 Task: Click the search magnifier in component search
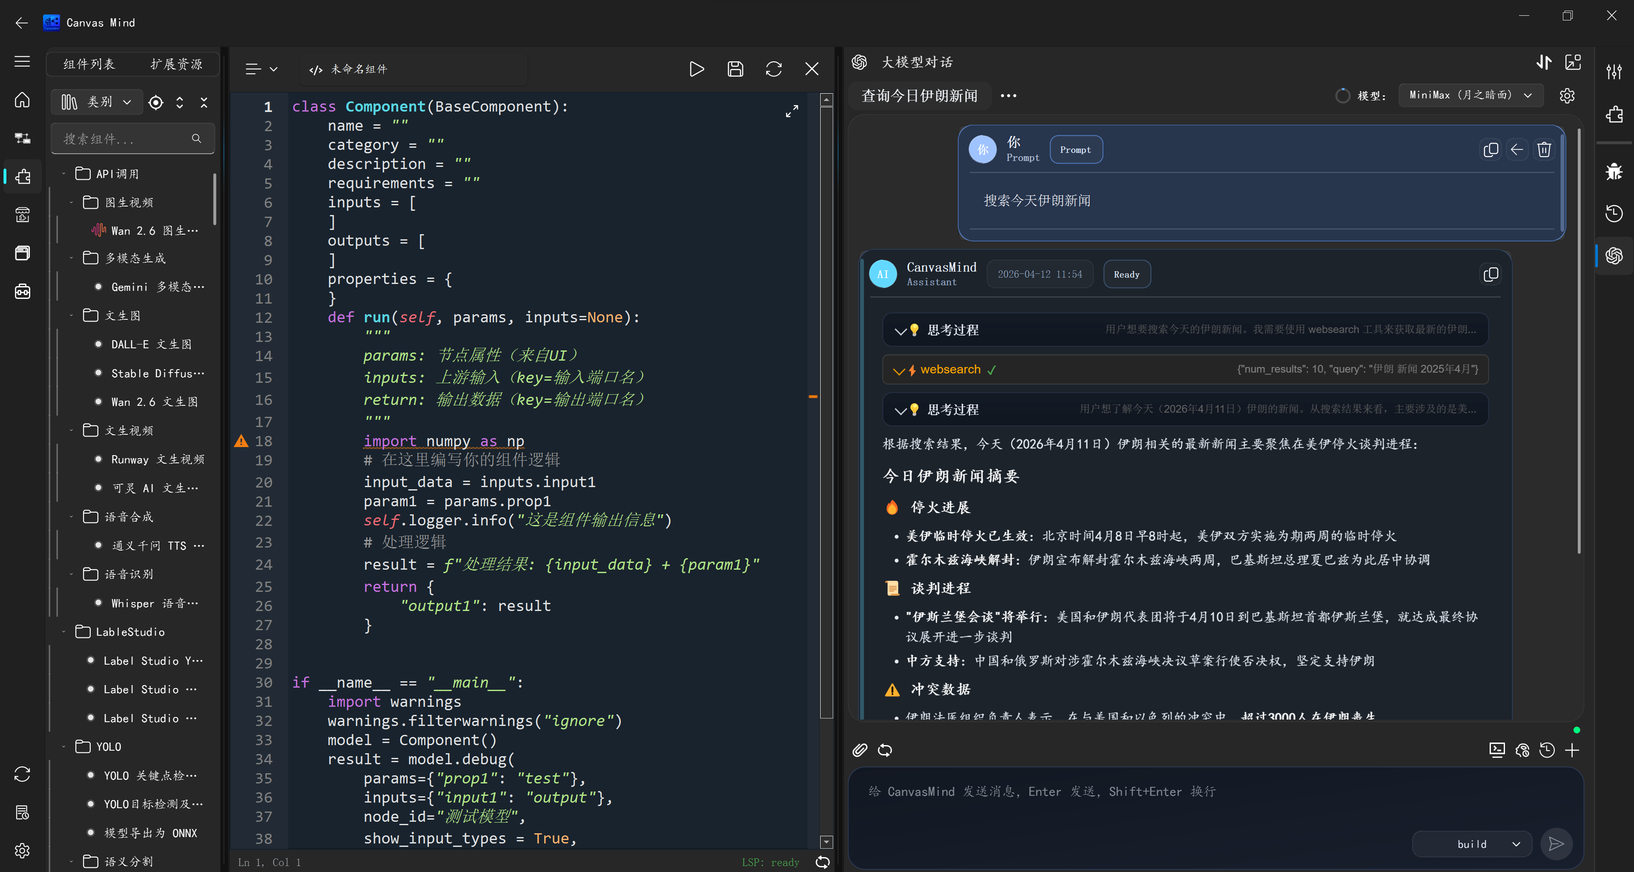tap(197, 138)
